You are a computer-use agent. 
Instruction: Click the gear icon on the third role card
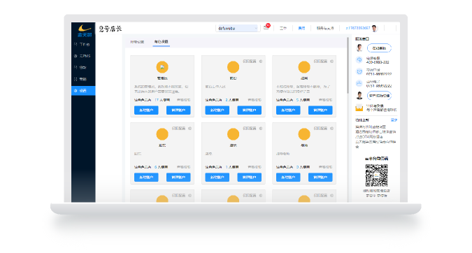331,62
